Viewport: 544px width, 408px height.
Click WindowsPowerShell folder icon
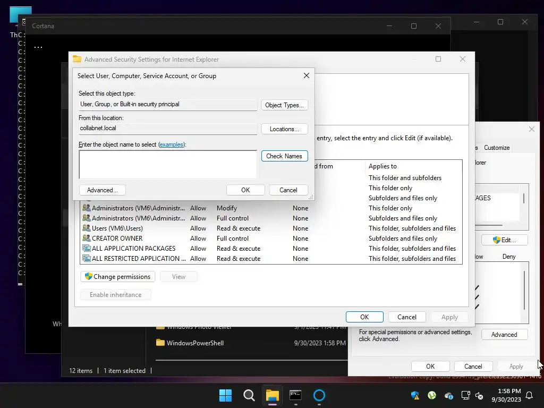coord(160,343)
